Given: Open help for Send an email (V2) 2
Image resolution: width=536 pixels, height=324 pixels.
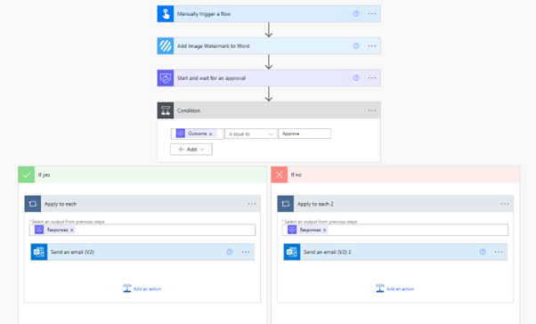Looking at the screenshot, I should coord(483,252).
